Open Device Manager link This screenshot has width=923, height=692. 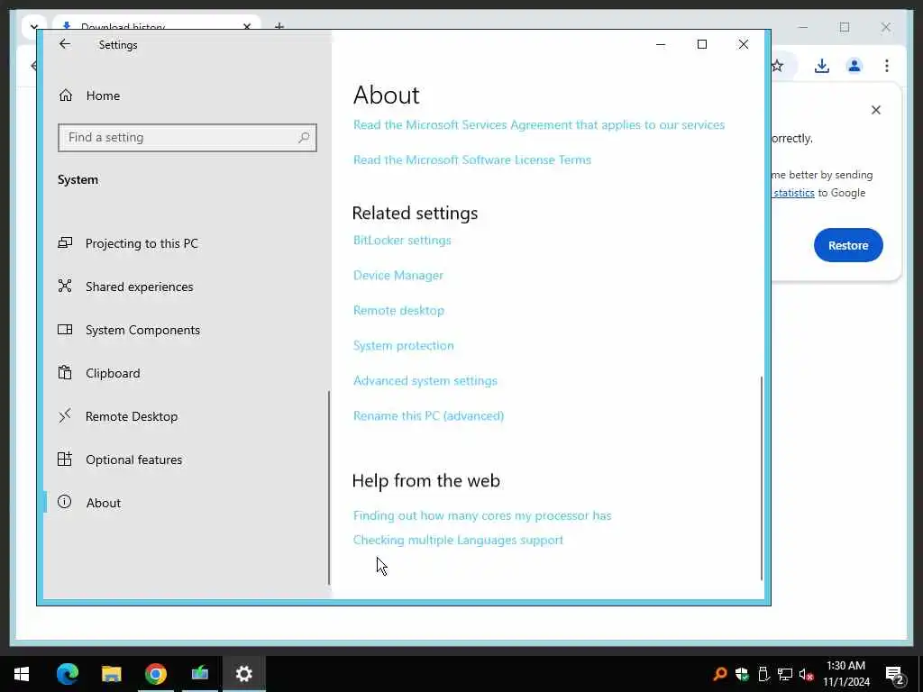coord(398,276)
